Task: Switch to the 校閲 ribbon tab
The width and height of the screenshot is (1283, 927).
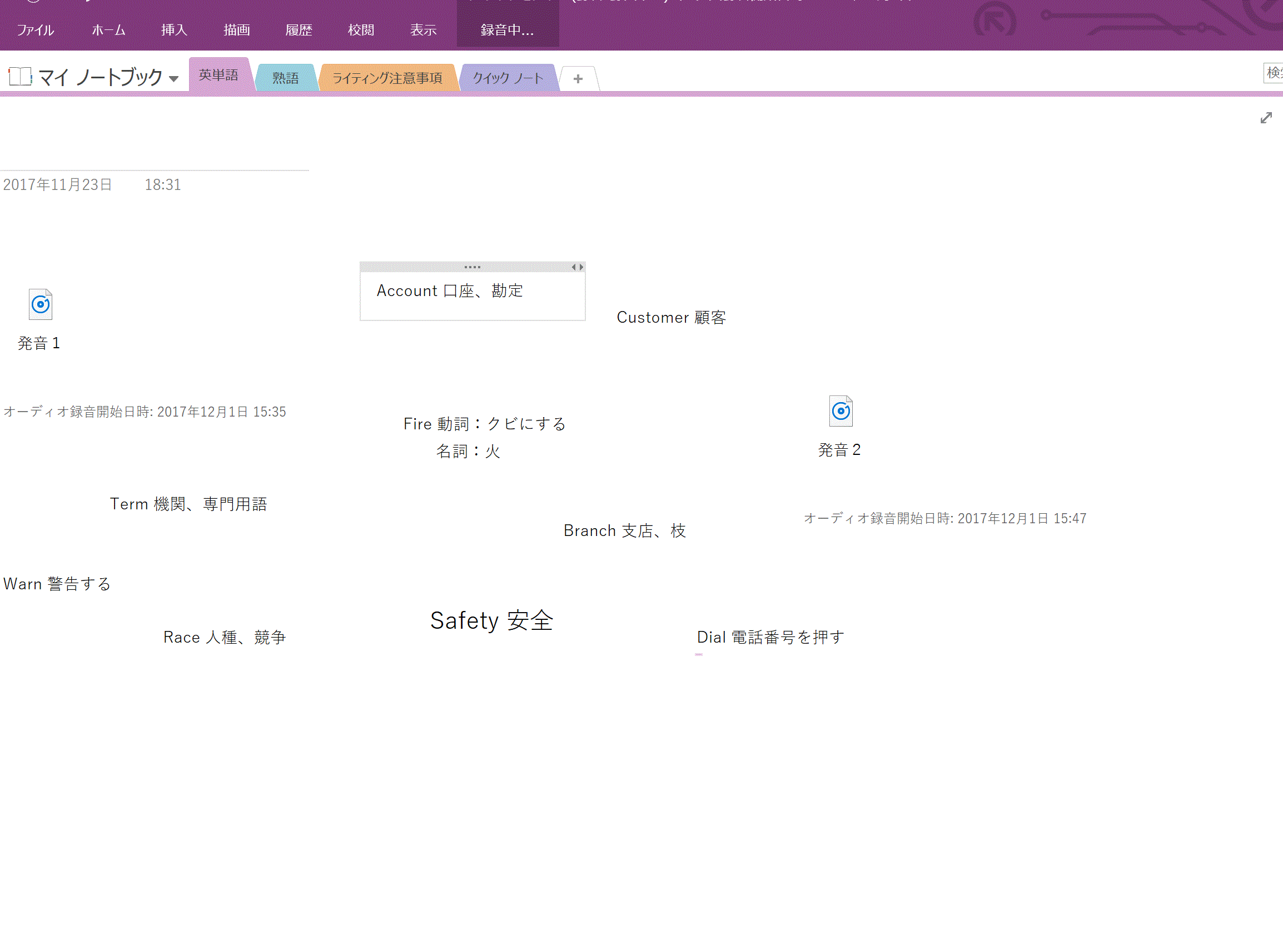Action: pyautogui.click(x=360, y=31)
